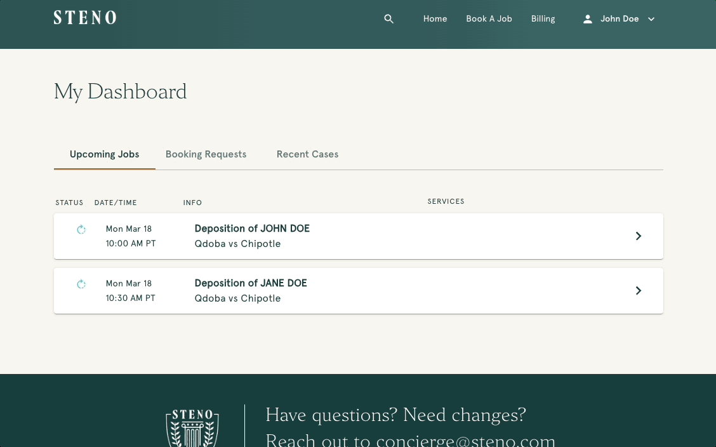Viewport: 716px width, 447px height.
Task: Switch to the Booking Requests tab
Action: (x=206, y=154)
